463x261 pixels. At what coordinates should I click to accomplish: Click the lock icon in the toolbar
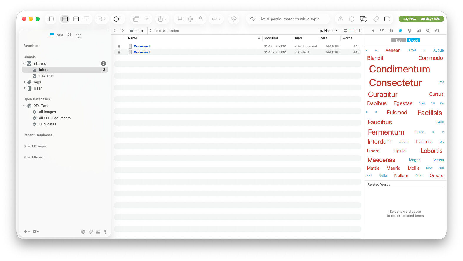(x=201, y=19)
